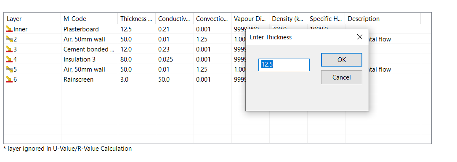This screenshot has height=162, width=457.
Task: Click the layer 2 air gap icon
Action: tap(9, 39)
